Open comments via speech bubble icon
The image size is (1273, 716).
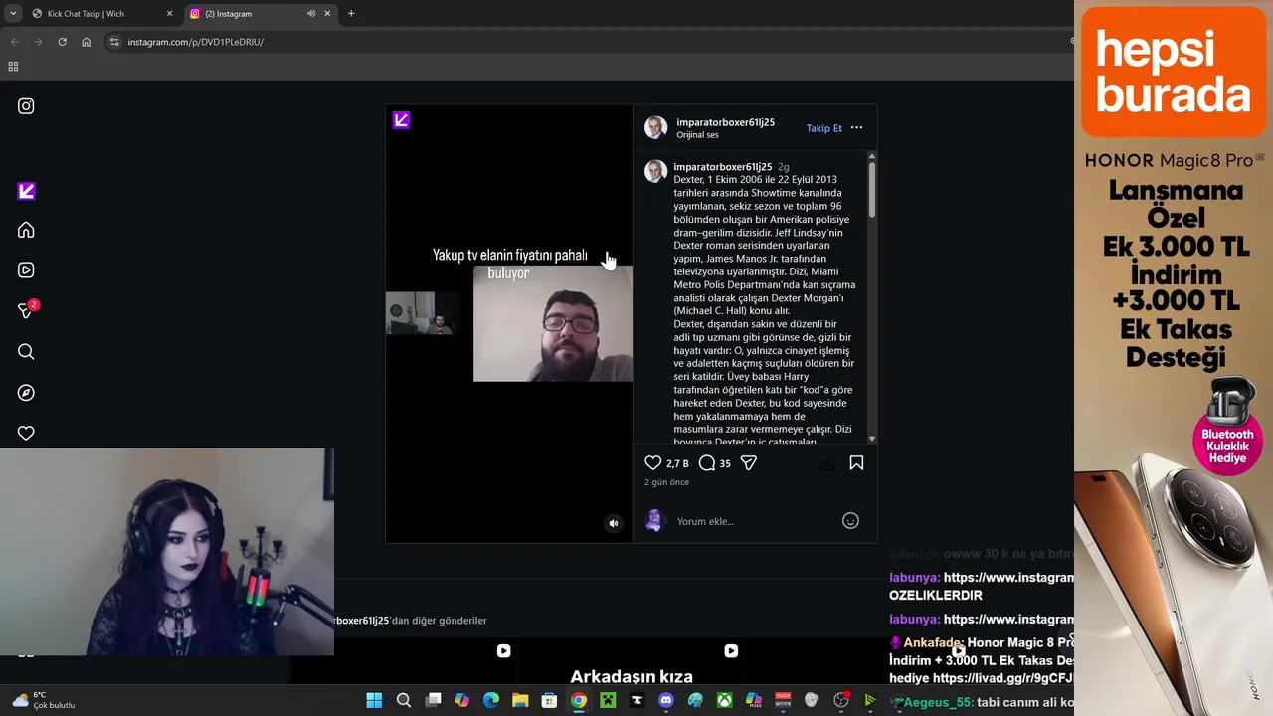(707, 463)
